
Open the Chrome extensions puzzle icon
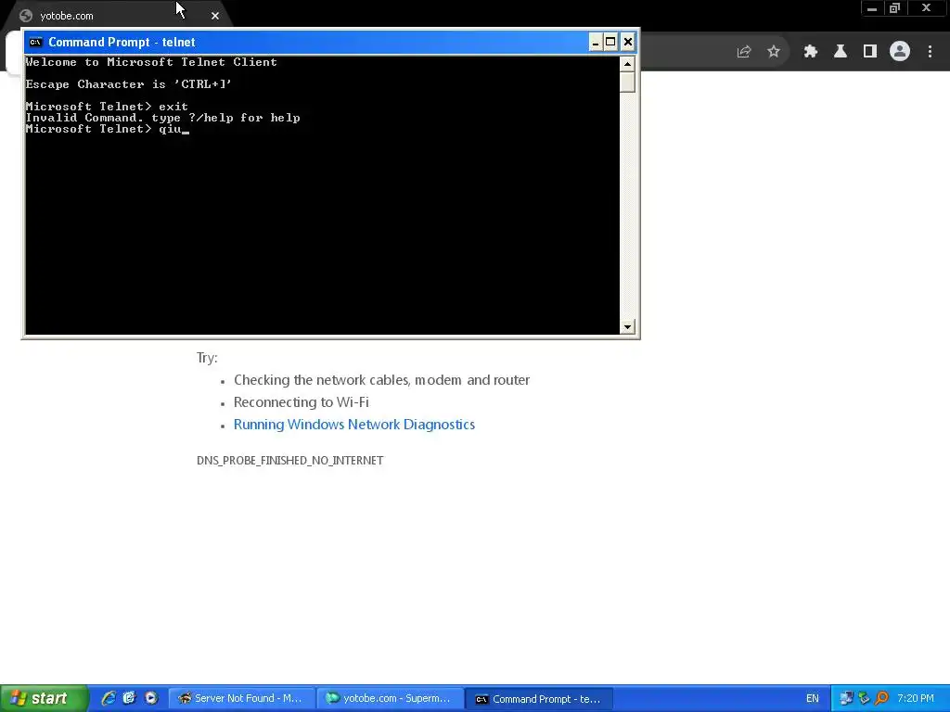[x=811, y=52]
